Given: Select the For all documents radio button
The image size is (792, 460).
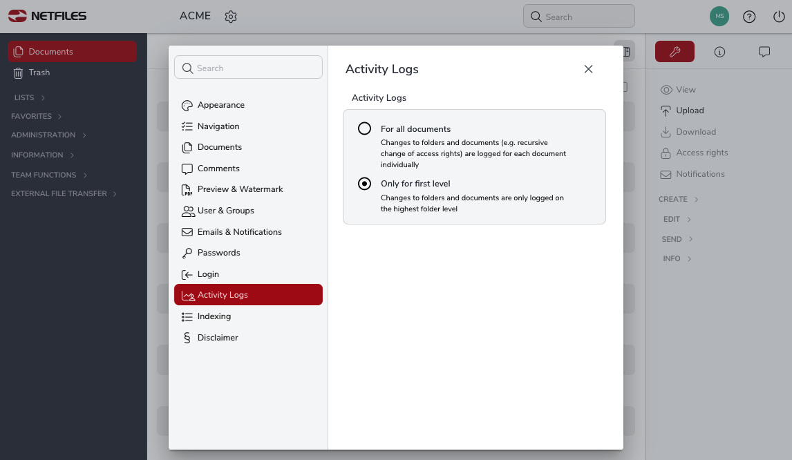Looking at the screenshot, I should (364, 128).
